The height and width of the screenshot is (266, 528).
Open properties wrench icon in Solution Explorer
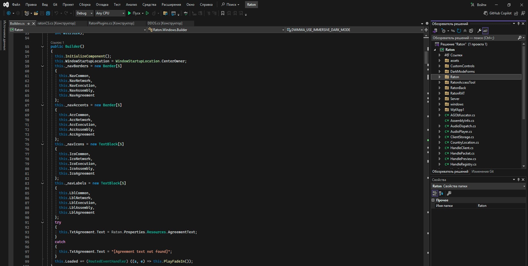tap(479, 31)
